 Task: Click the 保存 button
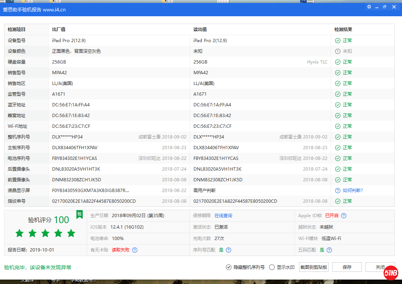point(347,267)
